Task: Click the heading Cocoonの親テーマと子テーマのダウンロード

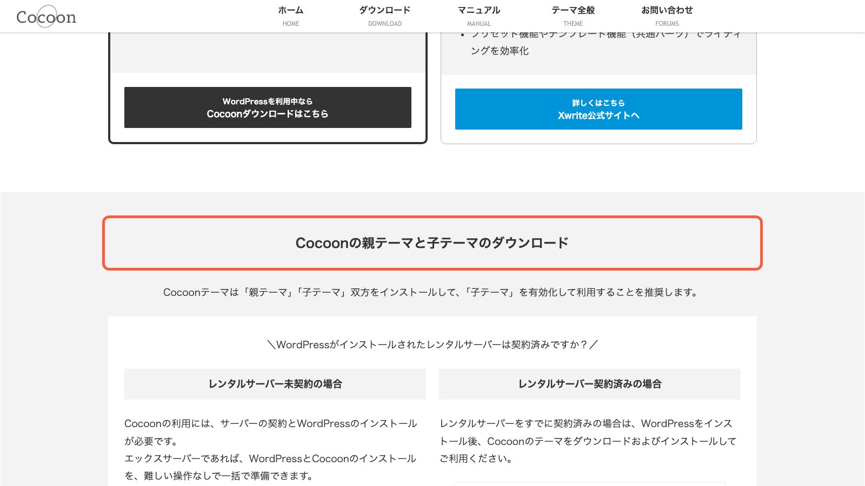Action: (x=432, y=243)
